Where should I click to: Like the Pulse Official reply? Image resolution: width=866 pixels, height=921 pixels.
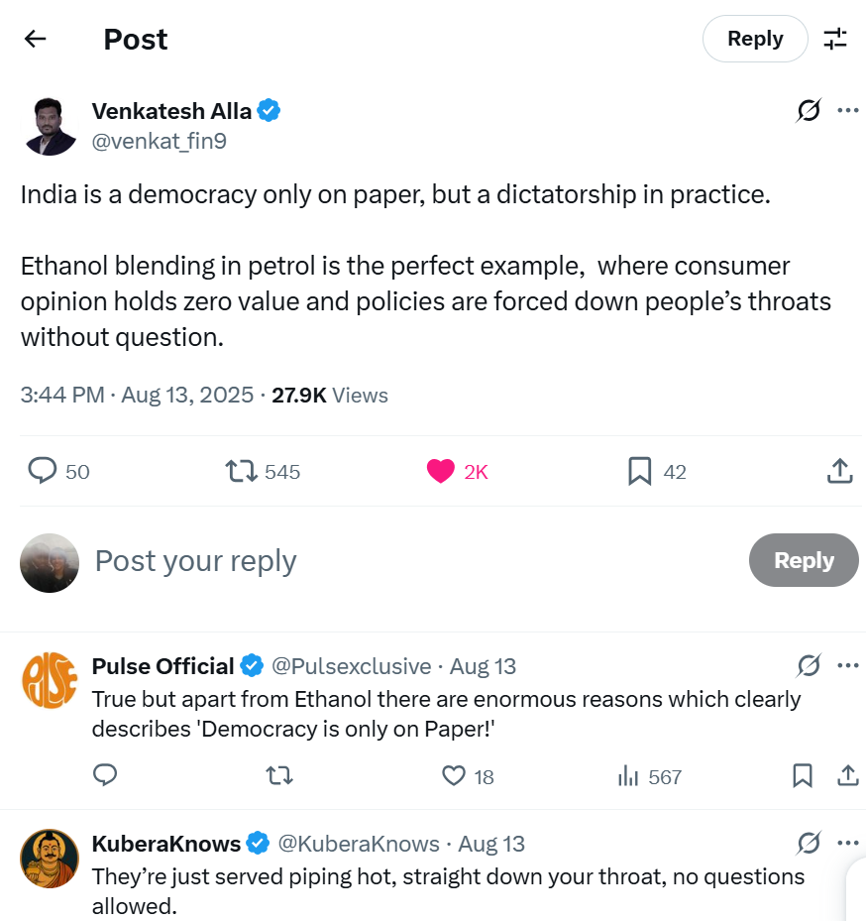(454, 775)
